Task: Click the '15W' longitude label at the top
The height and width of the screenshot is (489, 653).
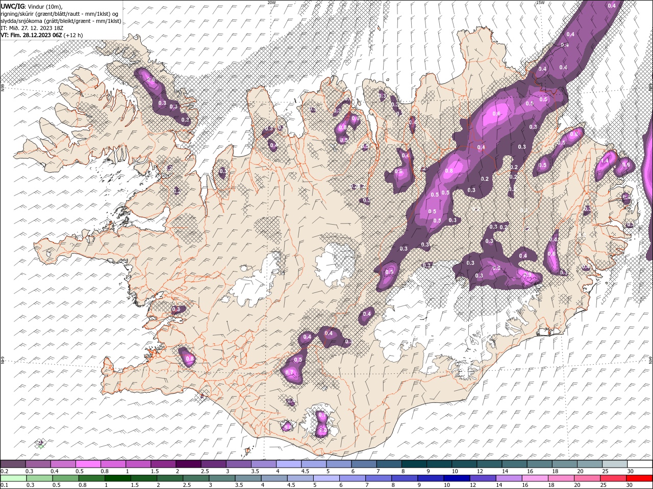Action: pos(540,3)
